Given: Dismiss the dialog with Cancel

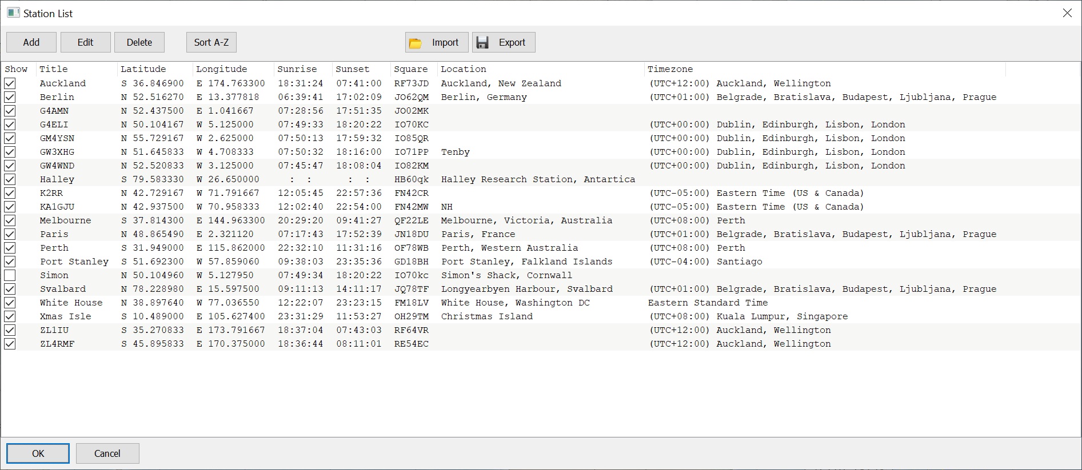Looking at the screenshot, I should 107,453.
